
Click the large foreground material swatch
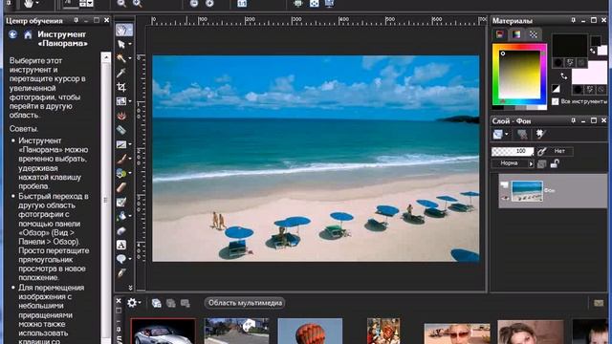click(x=570, y=46)
